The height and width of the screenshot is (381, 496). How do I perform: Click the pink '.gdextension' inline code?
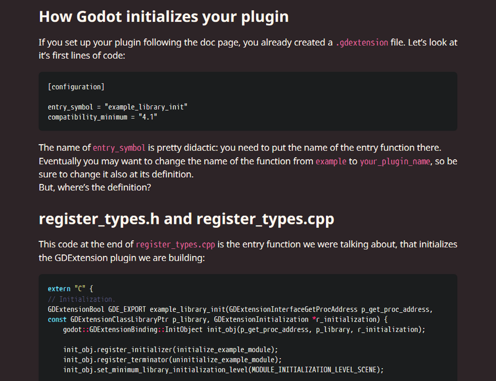coord(362,43)
